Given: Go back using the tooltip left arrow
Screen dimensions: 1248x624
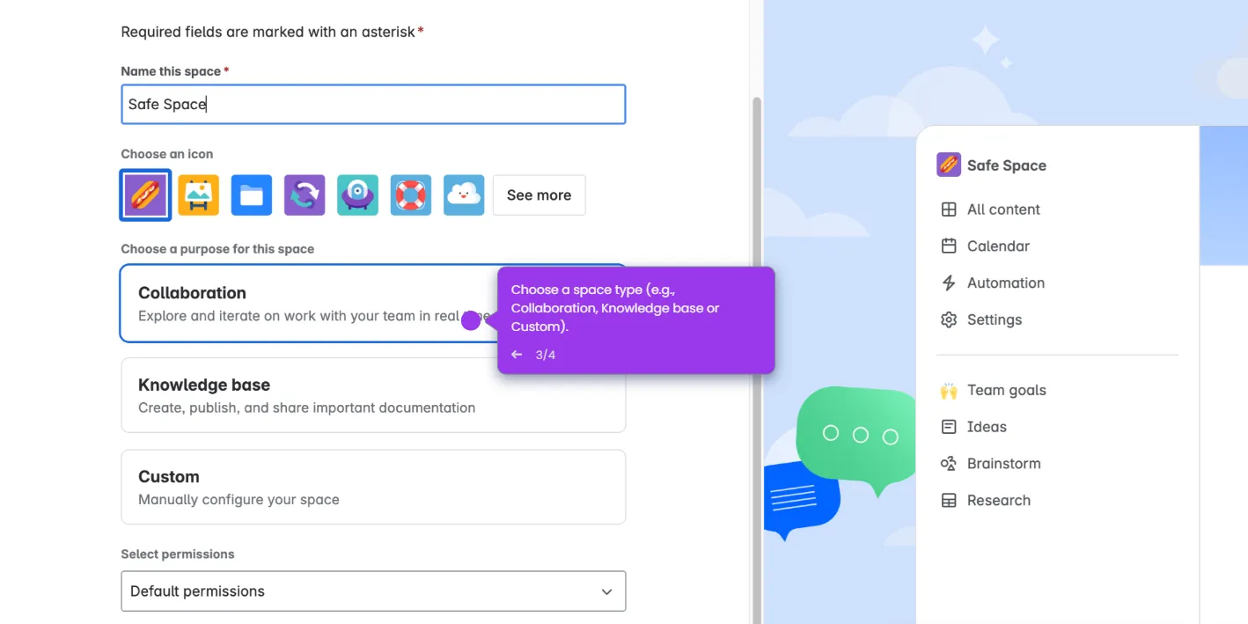Looking at the screenshot, I should pyautogui.click(x=517, y=355).
